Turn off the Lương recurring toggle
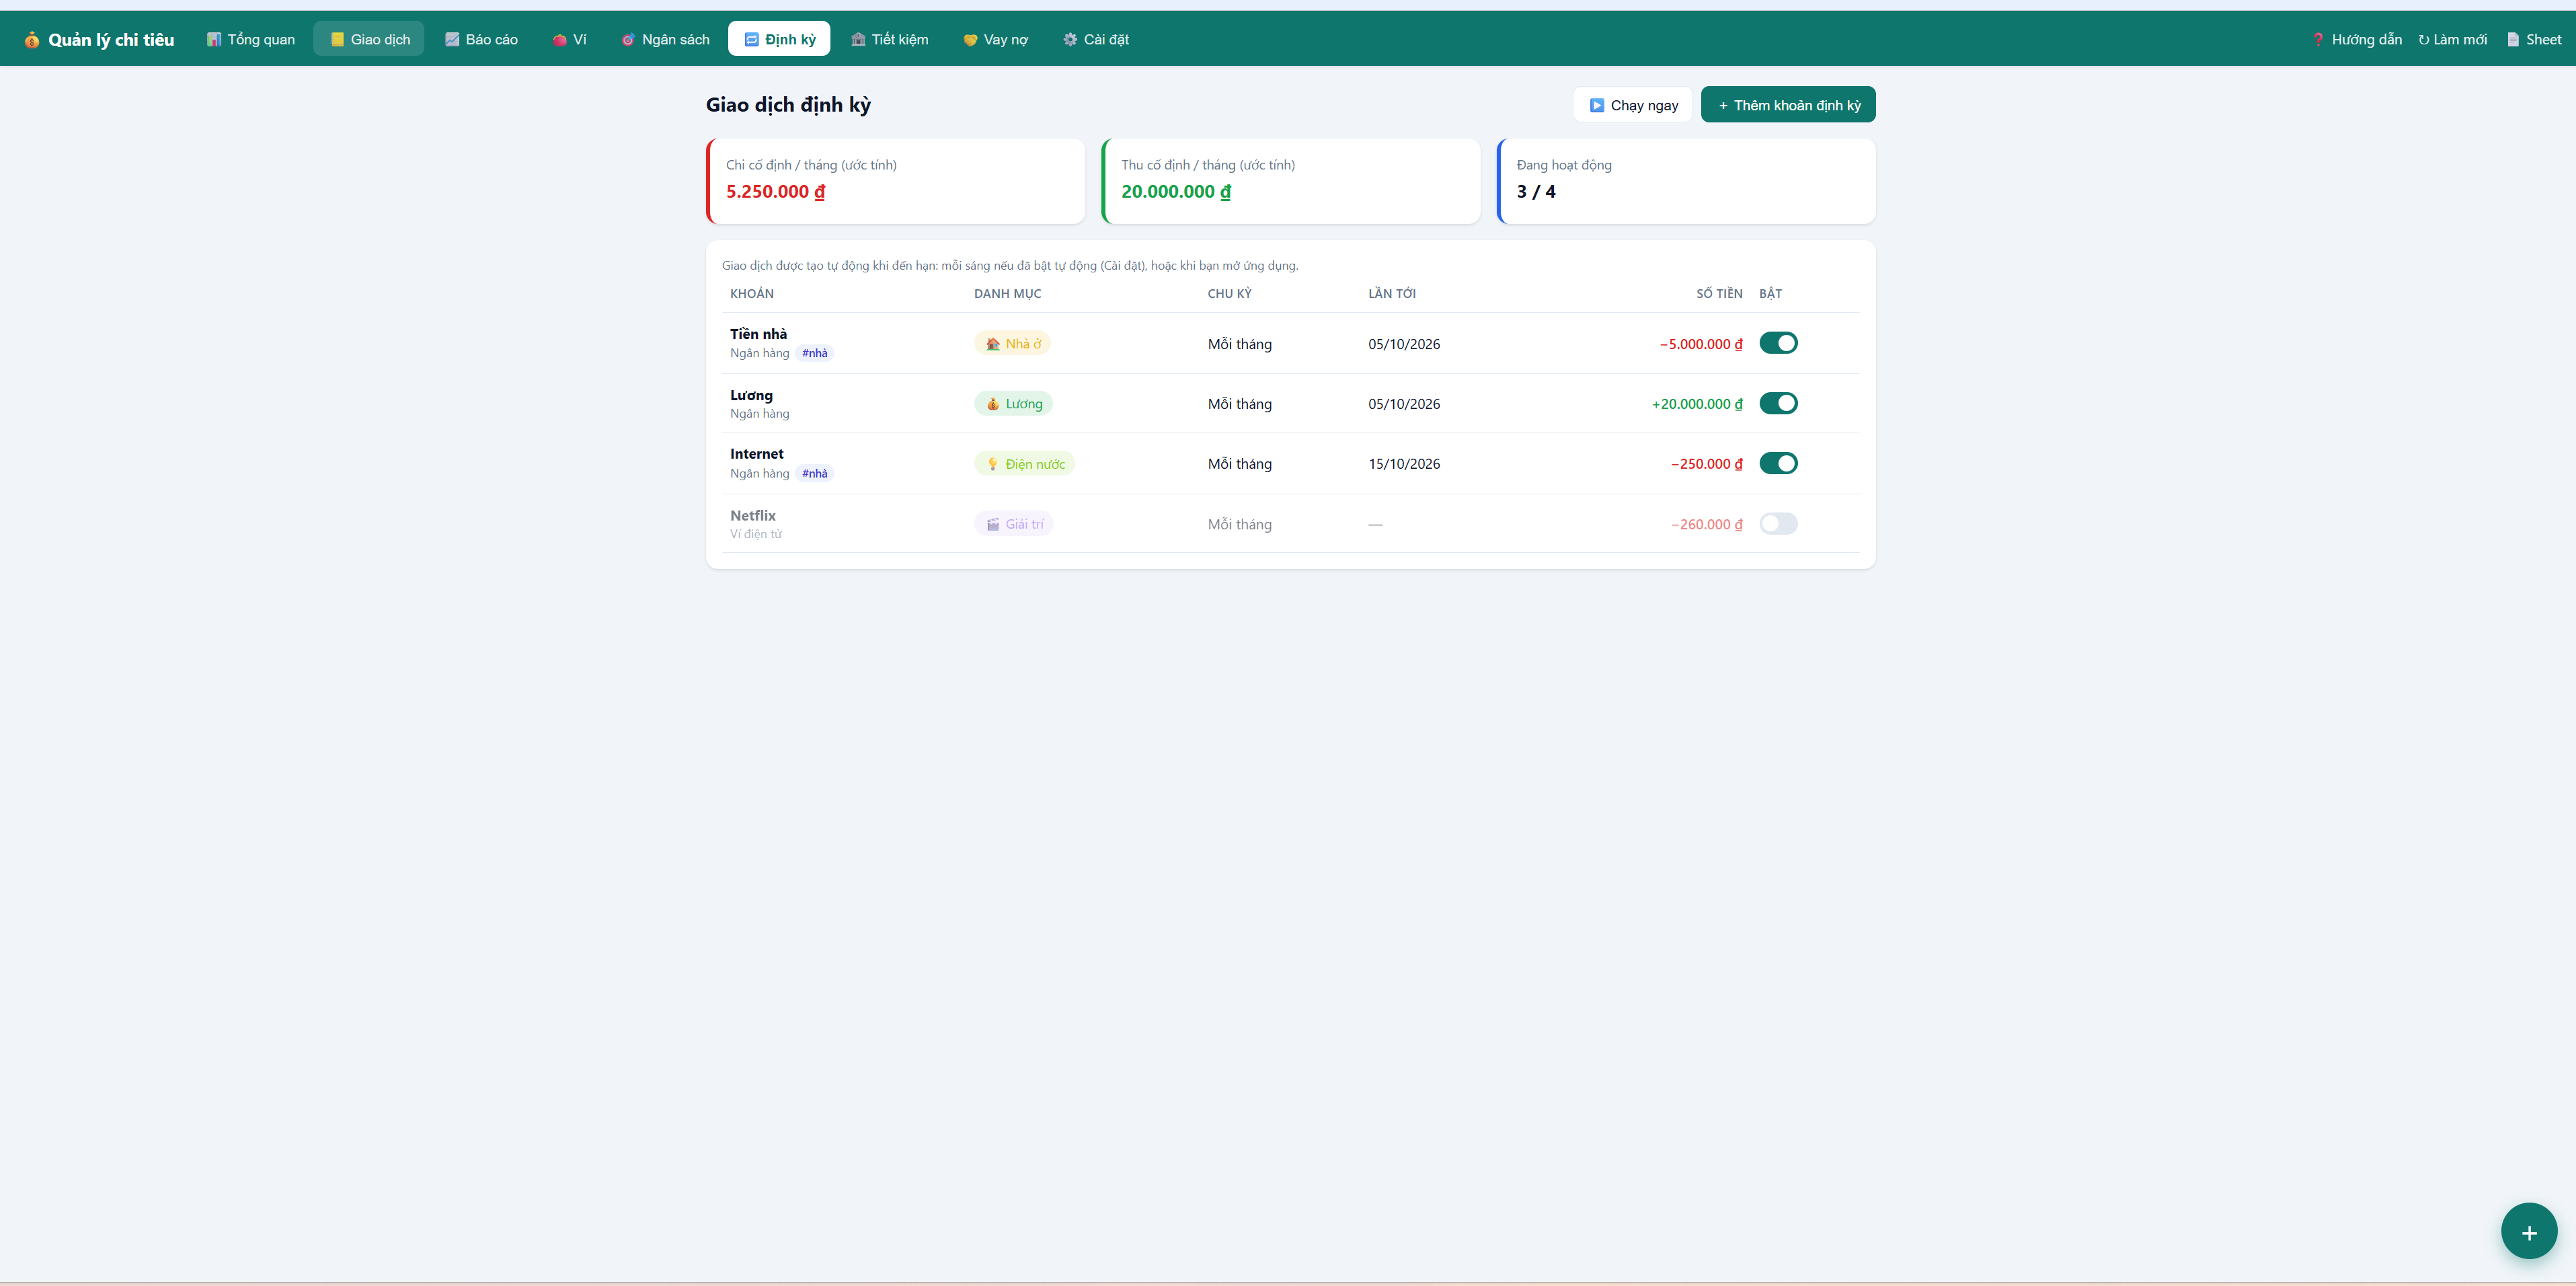2576x1286 pixels. pyautogui.click(x=1778, y=403)
